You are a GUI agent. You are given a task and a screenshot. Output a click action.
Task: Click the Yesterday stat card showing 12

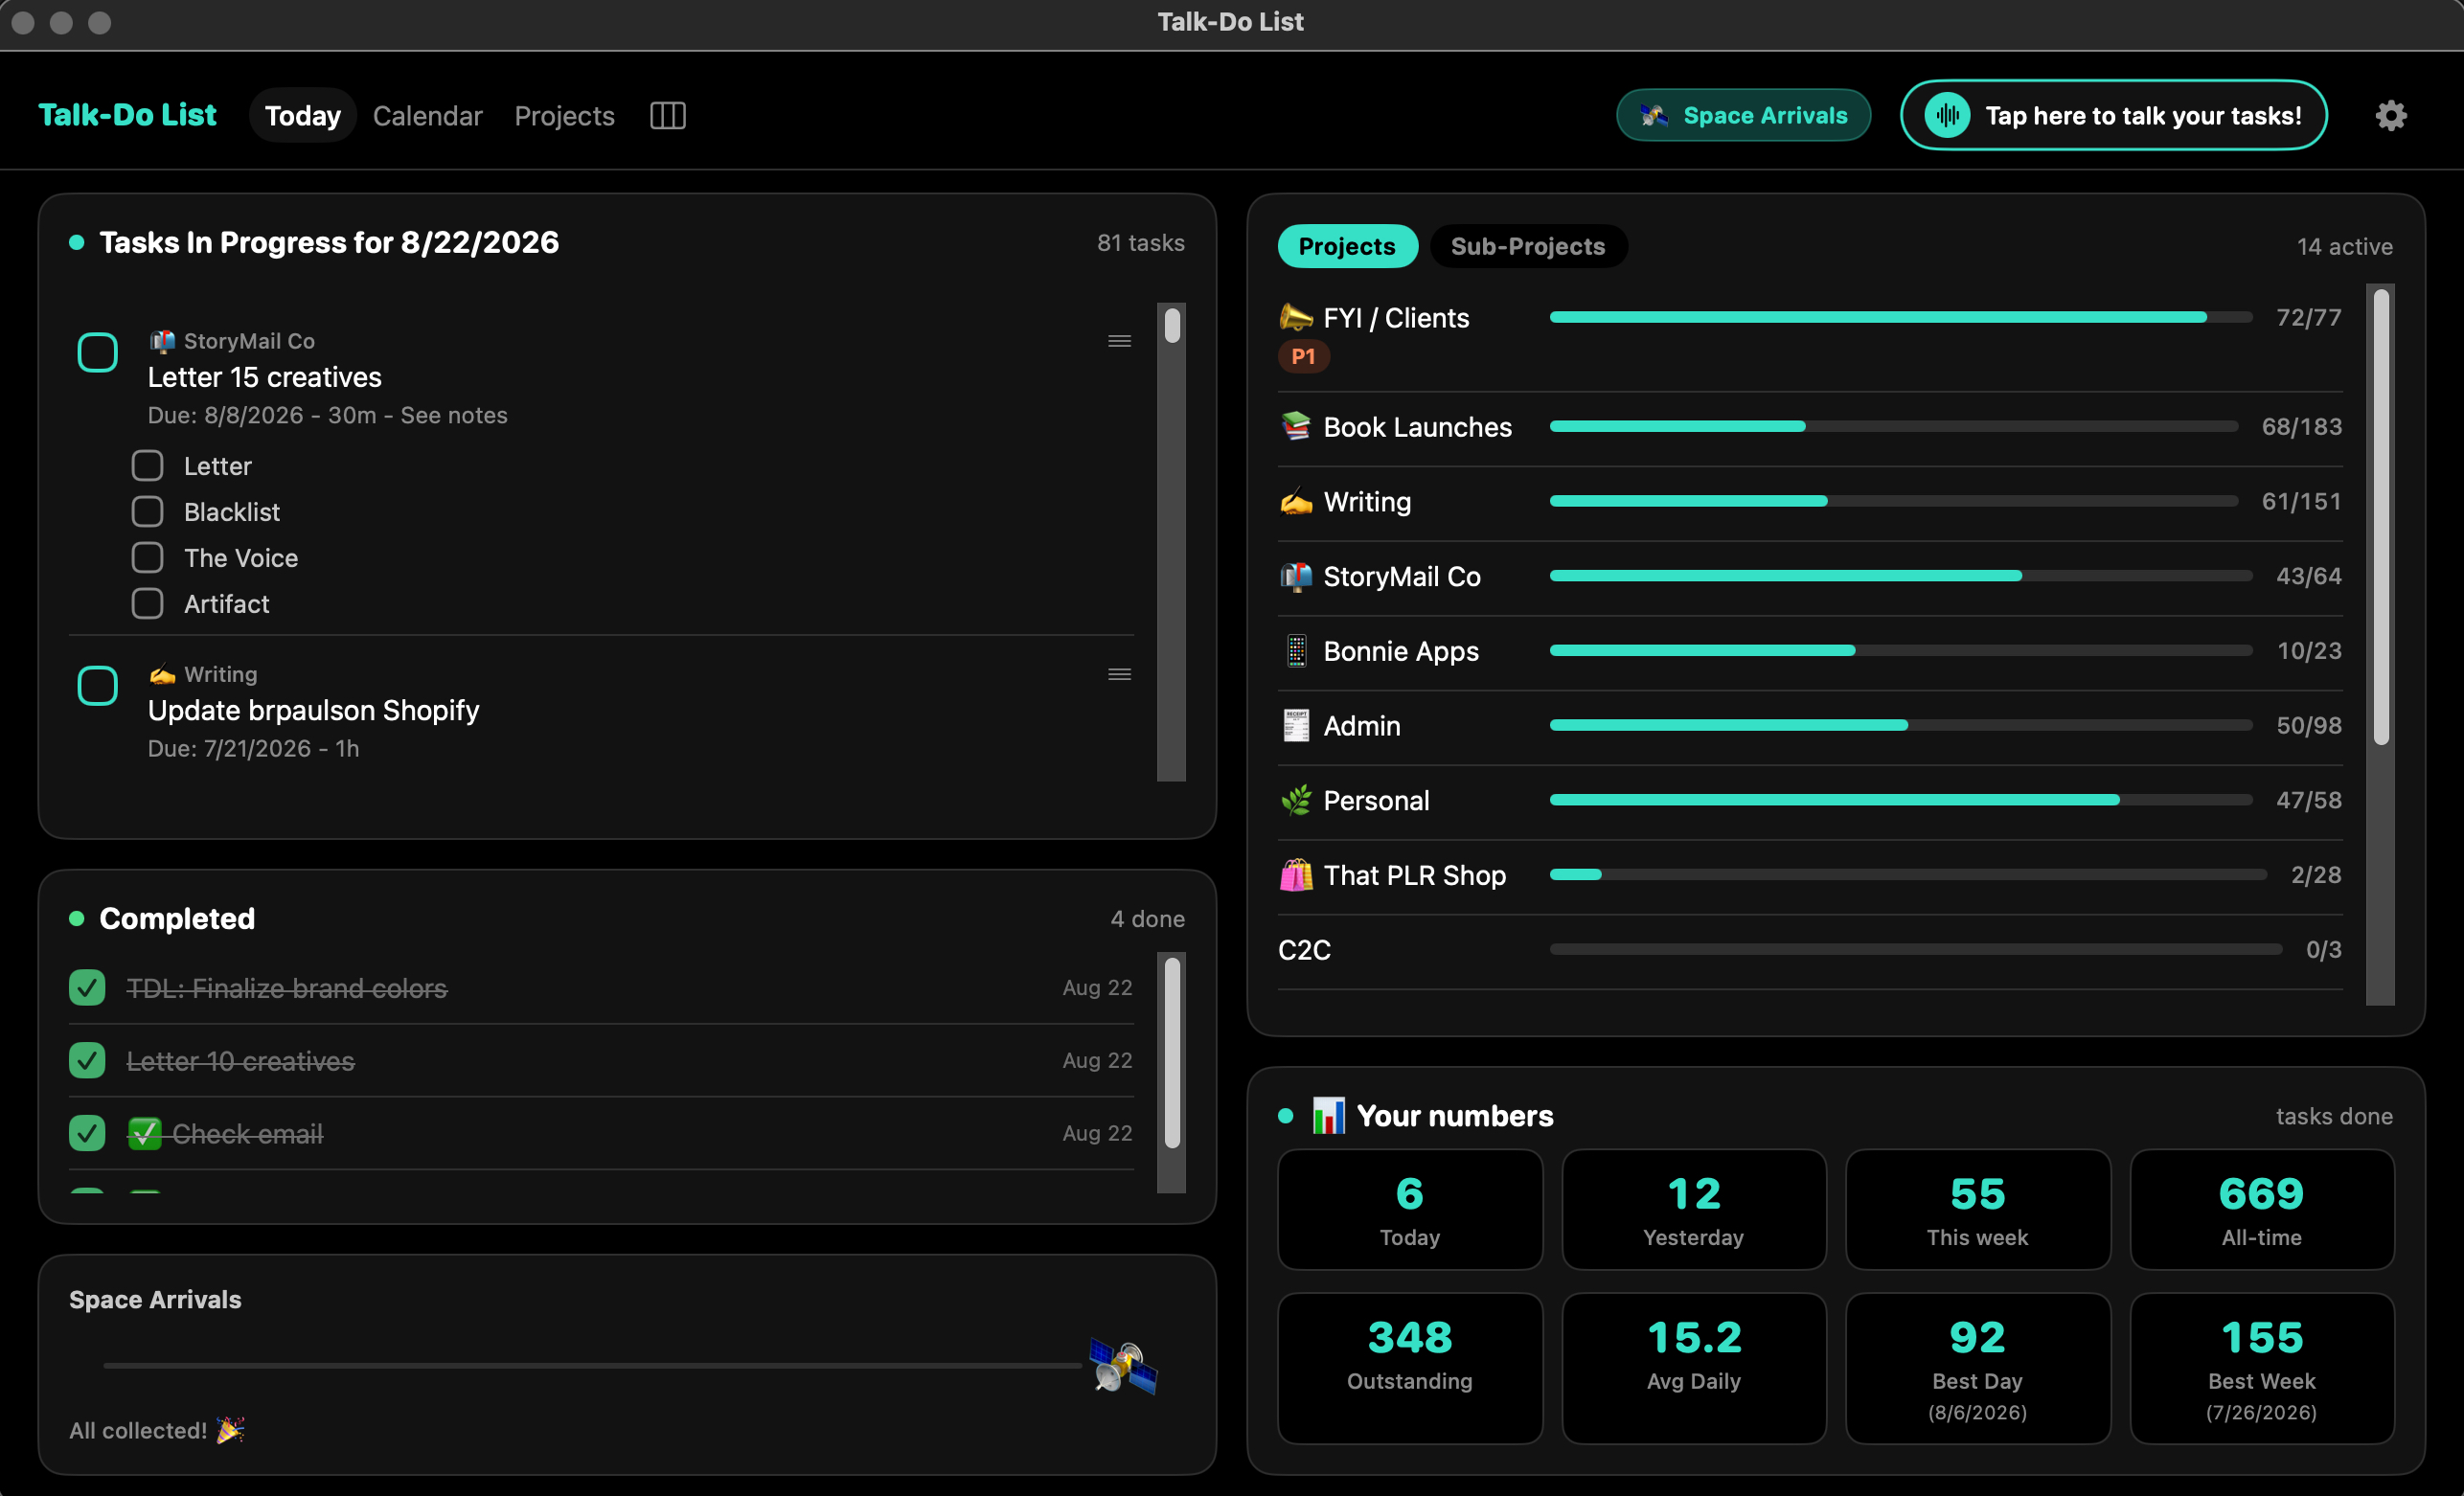tap(1694, 1210)
